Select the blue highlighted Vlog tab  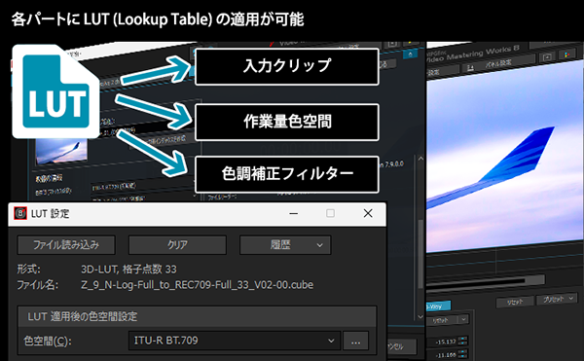coord(438,307)
